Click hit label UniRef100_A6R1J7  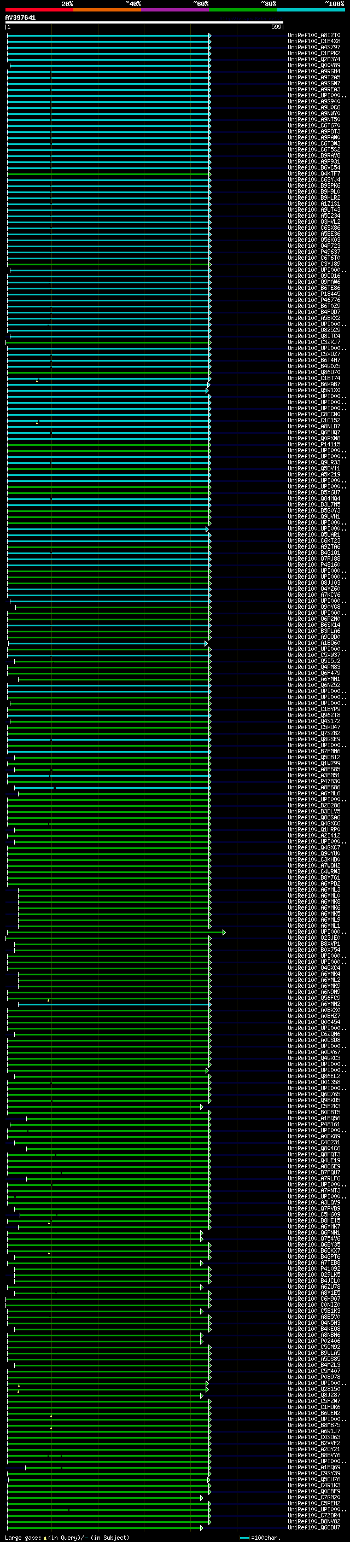tap(314, 1430)
